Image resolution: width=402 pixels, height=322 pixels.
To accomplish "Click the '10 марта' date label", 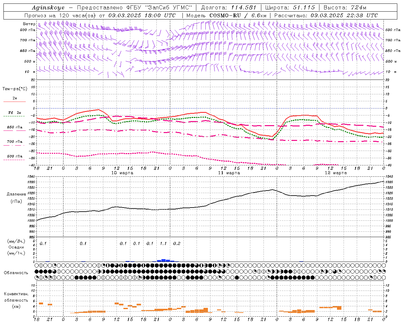I will [x=122, y=173].
